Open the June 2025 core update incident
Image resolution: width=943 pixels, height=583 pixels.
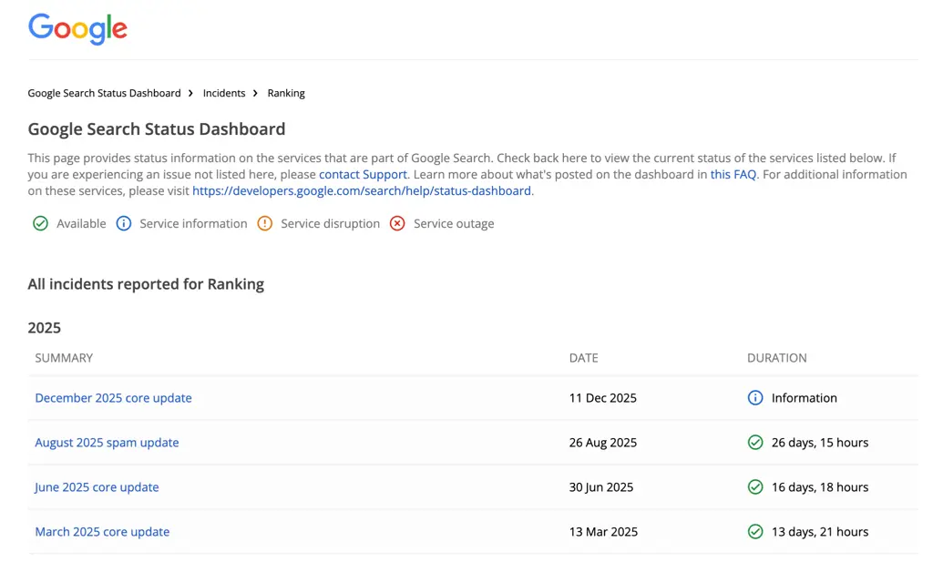tap(97, 486)
